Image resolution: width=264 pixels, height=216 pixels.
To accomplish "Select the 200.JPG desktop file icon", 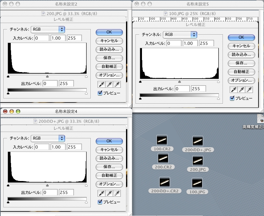I will coord(198,161).
